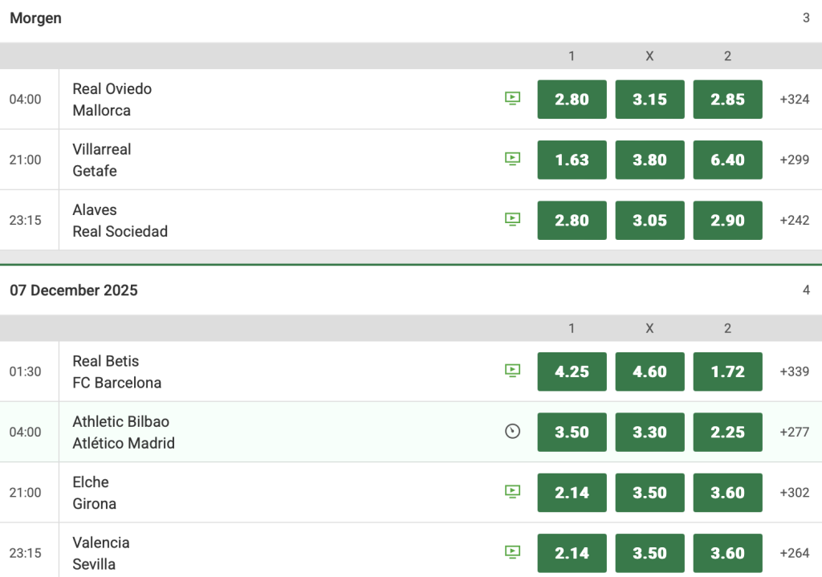Click stream icon for Real Betis vs FC Barcelona

[512, 371]
